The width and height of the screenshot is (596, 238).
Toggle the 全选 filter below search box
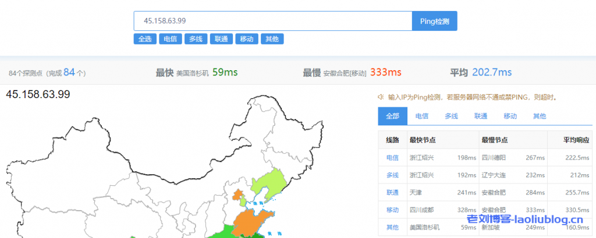click(144, 39)
